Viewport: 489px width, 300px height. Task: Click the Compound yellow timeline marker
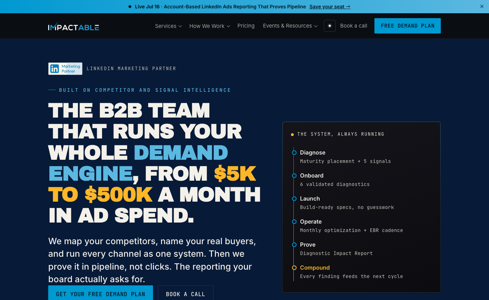[x=294, y=268]
